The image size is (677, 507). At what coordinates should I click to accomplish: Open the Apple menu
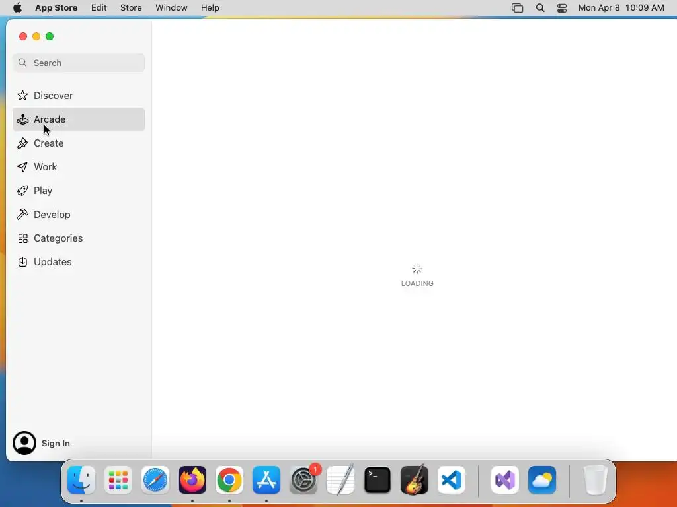coord(17,8)
